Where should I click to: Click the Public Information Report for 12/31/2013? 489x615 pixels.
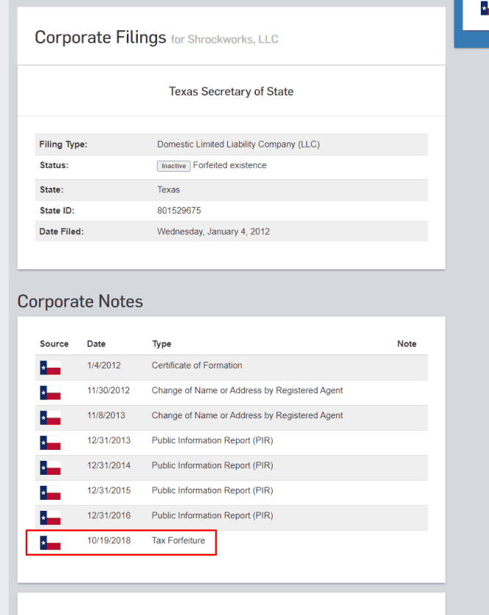tap(213, 440)
